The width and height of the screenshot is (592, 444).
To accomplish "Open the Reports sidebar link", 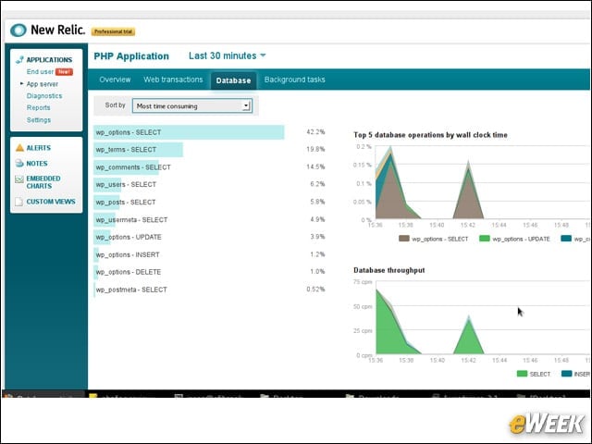I will [38, 107].
